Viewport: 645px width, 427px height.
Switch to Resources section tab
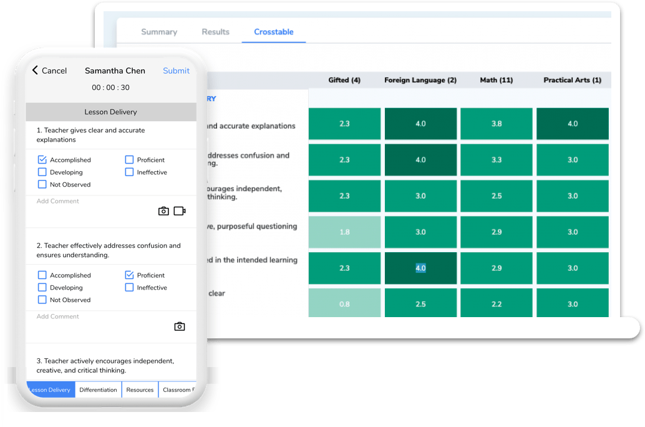click(140, 390)
